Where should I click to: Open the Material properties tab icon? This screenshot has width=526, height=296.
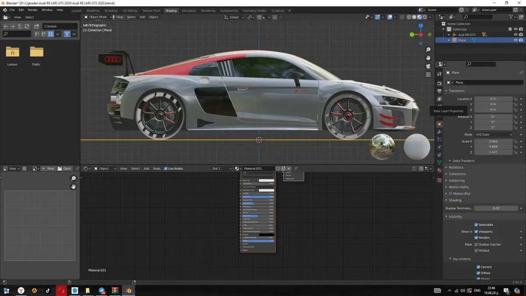(x=439, y=170)
